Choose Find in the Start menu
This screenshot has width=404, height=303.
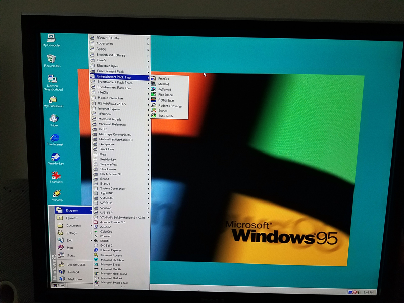74,240
